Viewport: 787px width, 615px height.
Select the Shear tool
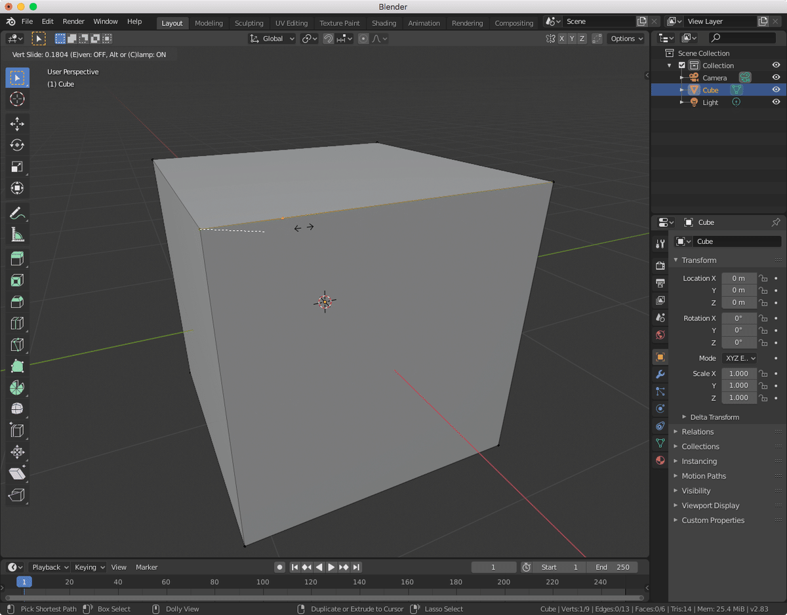click(x=18, y=473)
